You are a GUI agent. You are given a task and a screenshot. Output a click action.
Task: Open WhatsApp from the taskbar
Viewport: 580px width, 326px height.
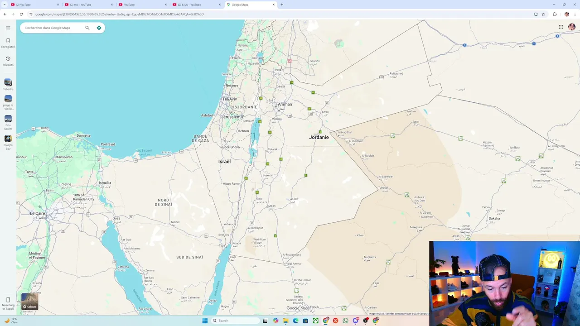[346, 321]
